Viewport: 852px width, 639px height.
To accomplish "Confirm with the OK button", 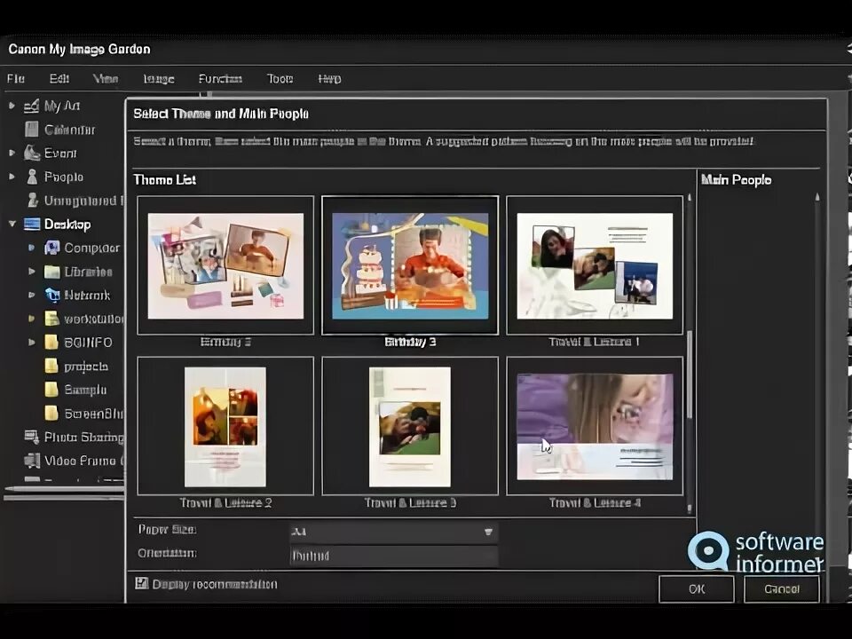I will pyautogui.click(x=697, y=589).
